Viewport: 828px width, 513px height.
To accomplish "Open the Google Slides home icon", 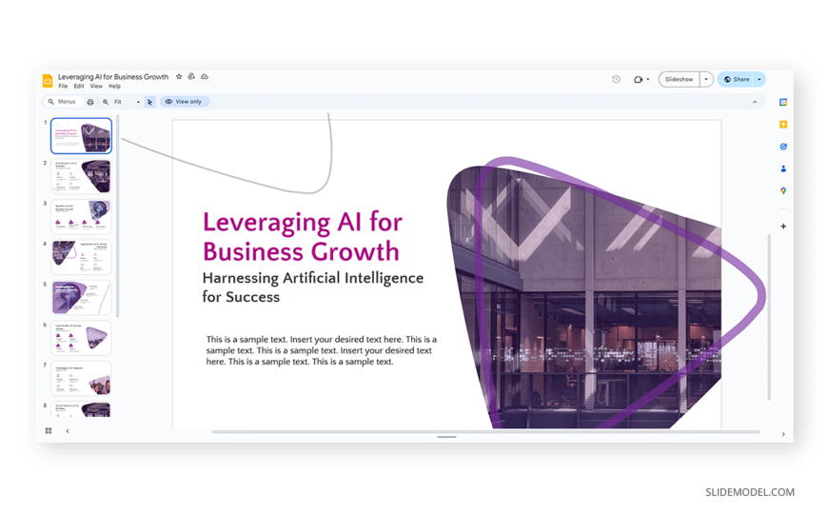I will [x=48, y=81].
